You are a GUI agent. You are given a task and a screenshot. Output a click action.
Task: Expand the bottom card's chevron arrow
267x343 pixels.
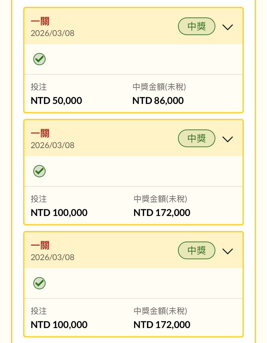pos(228,251)
